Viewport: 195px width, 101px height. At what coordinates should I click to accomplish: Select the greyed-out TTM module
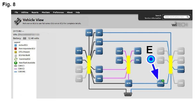click(161, 60)
